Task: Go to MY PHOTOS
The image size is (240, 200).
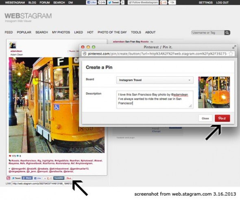Action: click(61, 32)
